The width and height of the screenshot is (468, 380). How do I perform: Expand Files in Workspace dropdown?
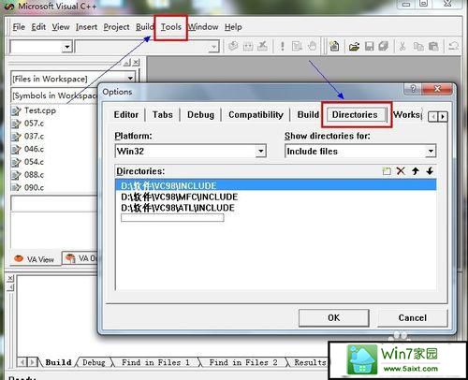[130, 79]
